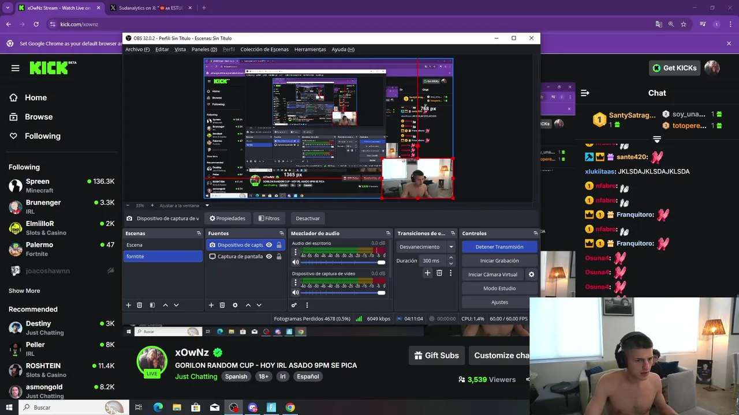Open virtual camera settings gear

click(531, 274)
